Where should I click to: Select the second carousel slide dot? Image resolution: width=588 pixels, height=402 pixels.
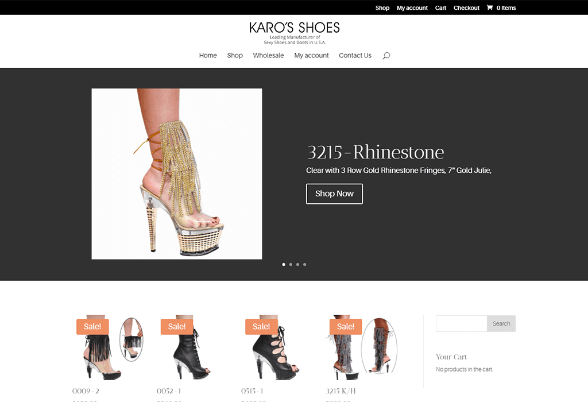(x=291, y=264)
